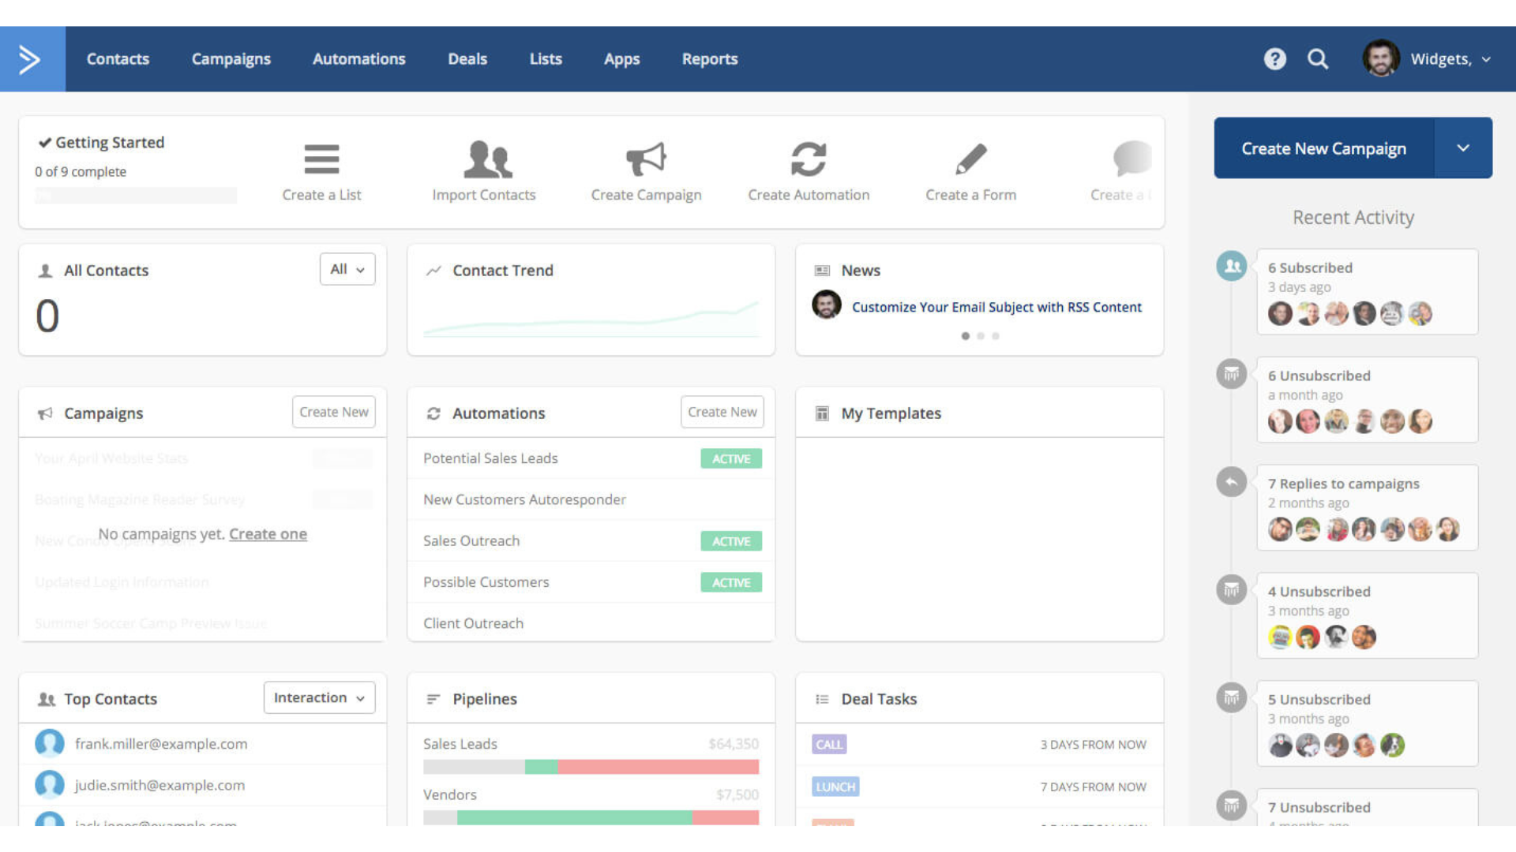Expand the Interaction dropdown in Top Contacts
The image size is (1516, 852).
[319, 698]
